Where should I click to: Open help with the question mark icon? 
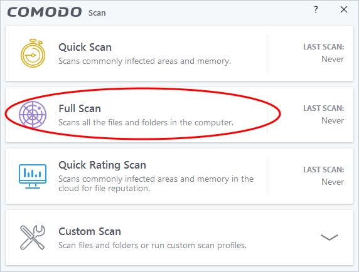click(316, 9)
